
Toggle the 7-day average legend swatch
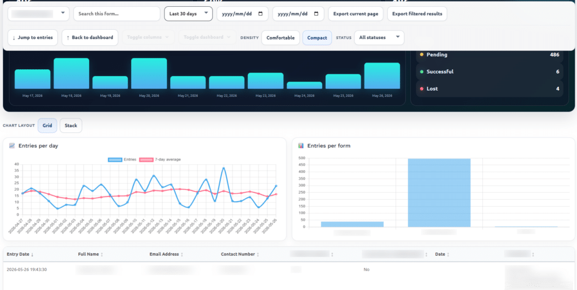pos(147,159)
